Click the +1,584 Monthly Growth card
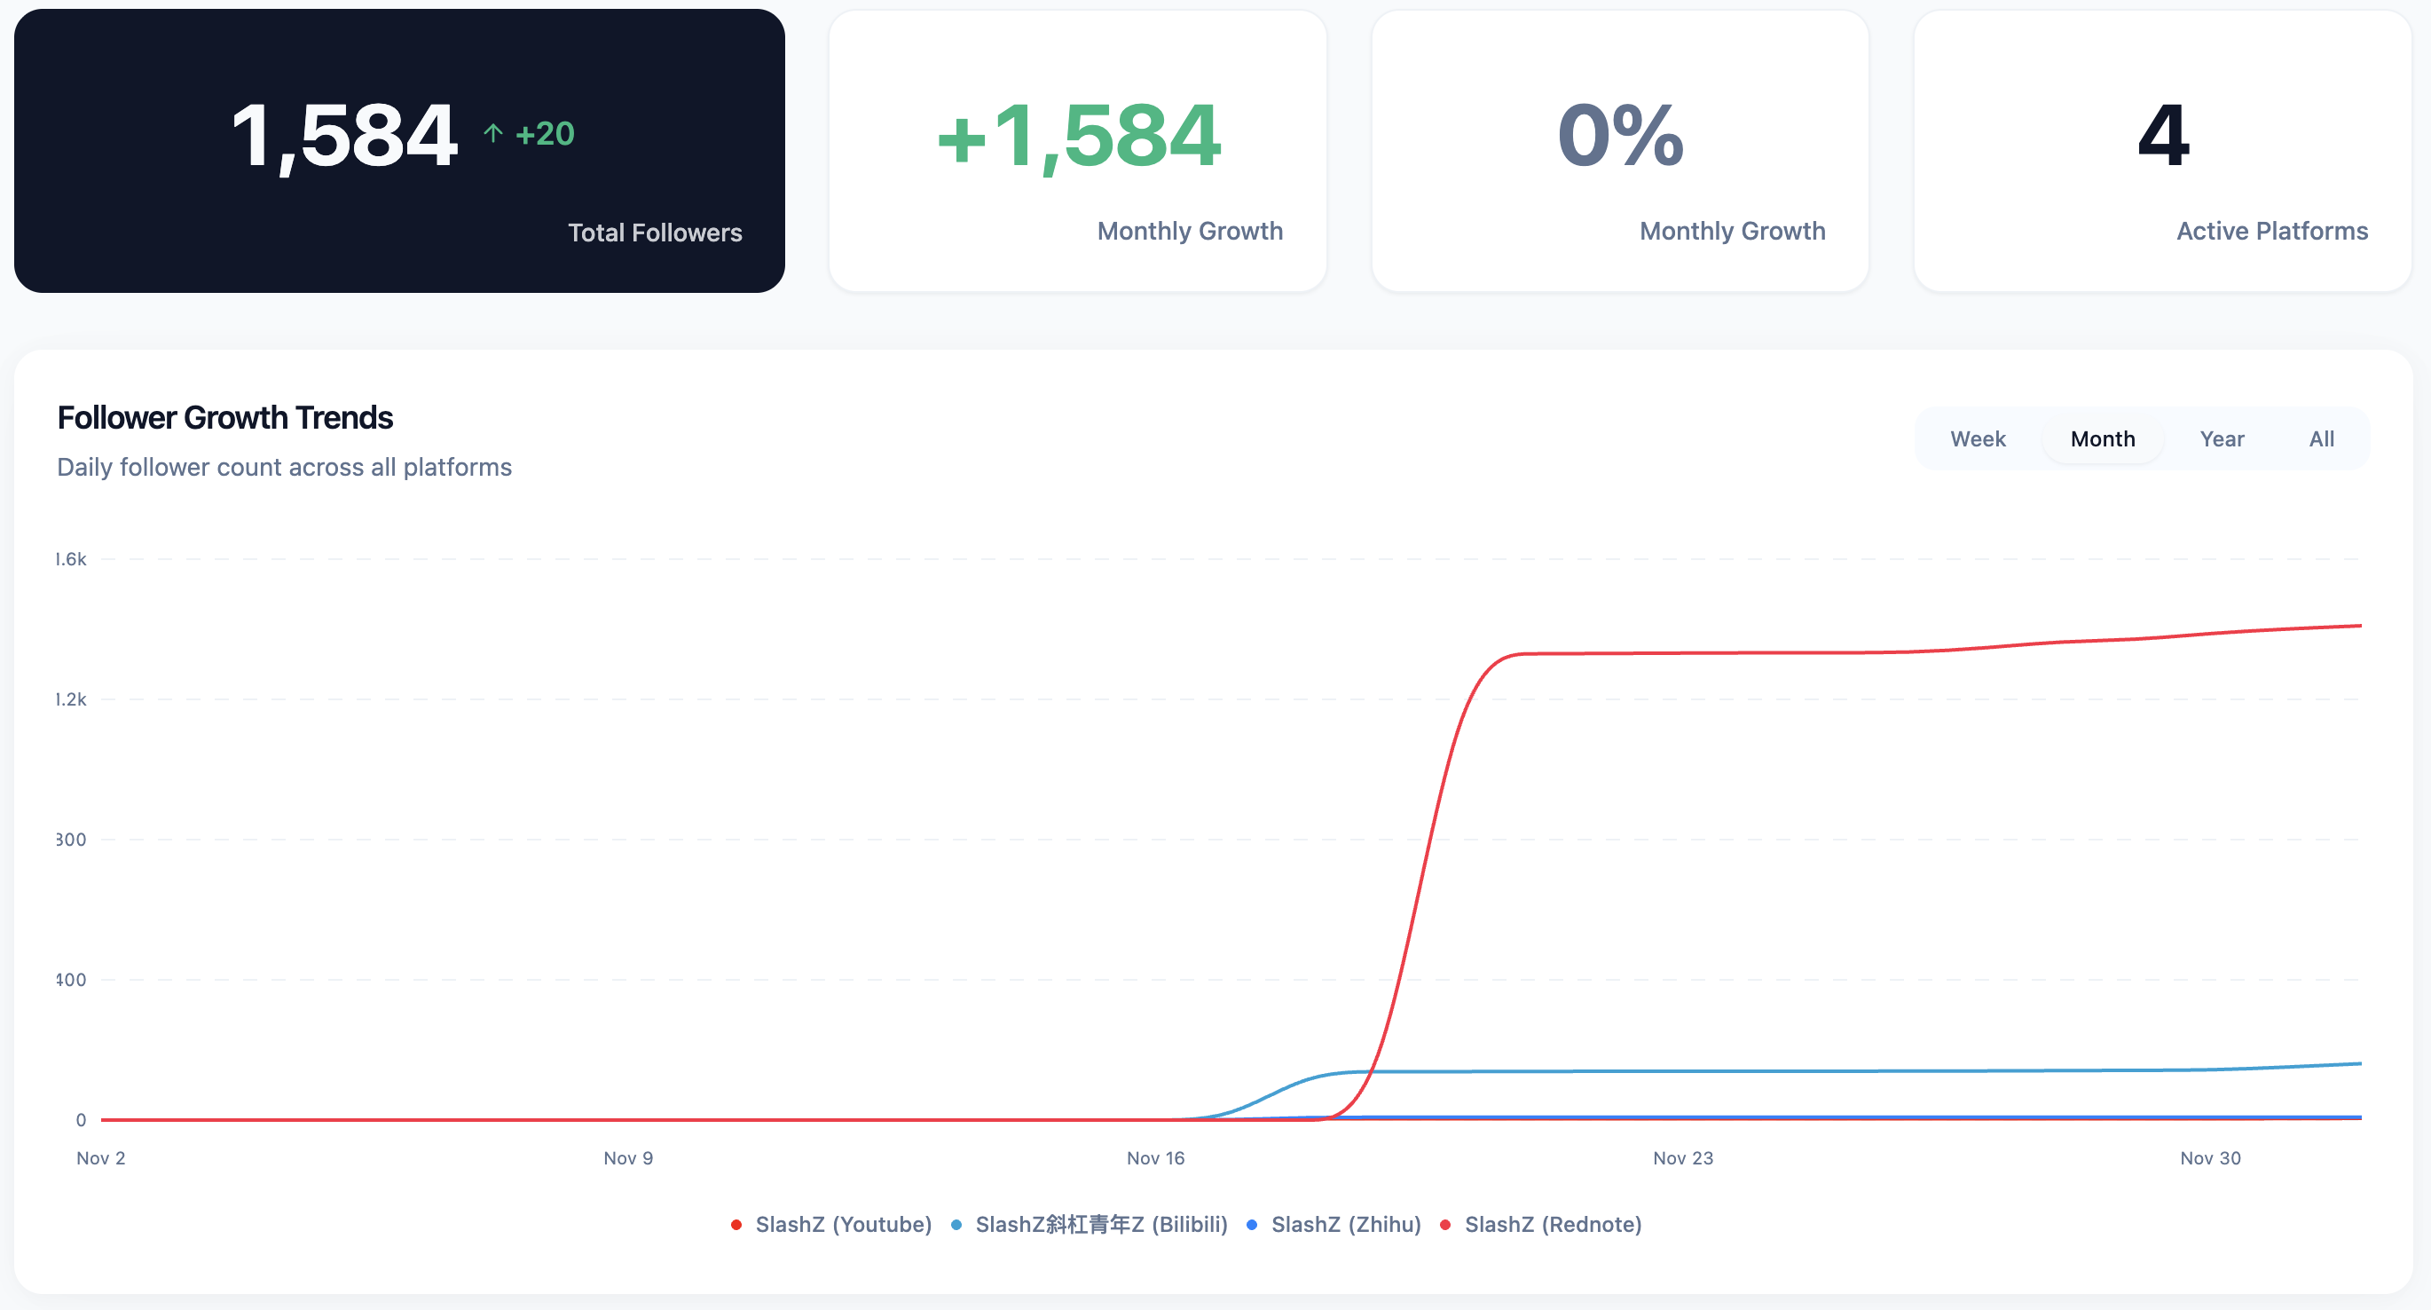 pos(1078,151)
